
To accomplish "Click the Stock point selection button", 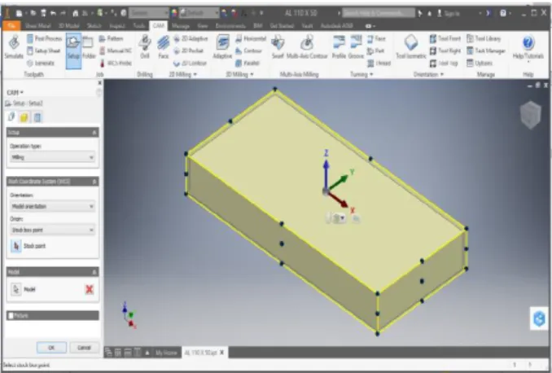I will tap(15, 246).
